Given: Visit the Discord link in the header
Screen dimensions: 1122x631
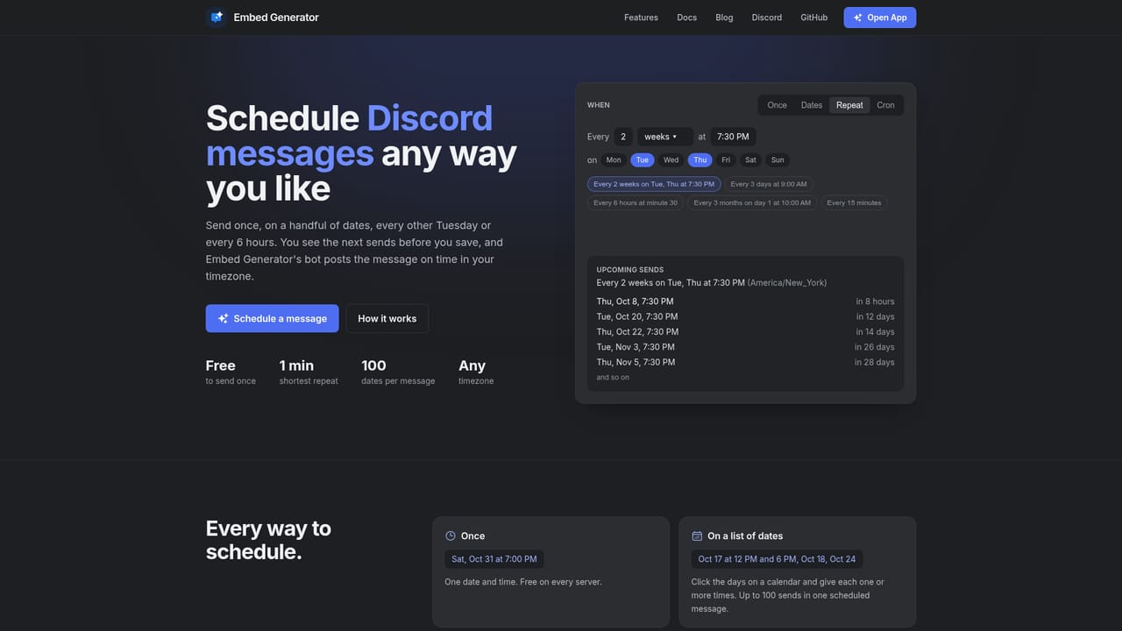Looking at the screenshot, I should click(x=767, y=18).
